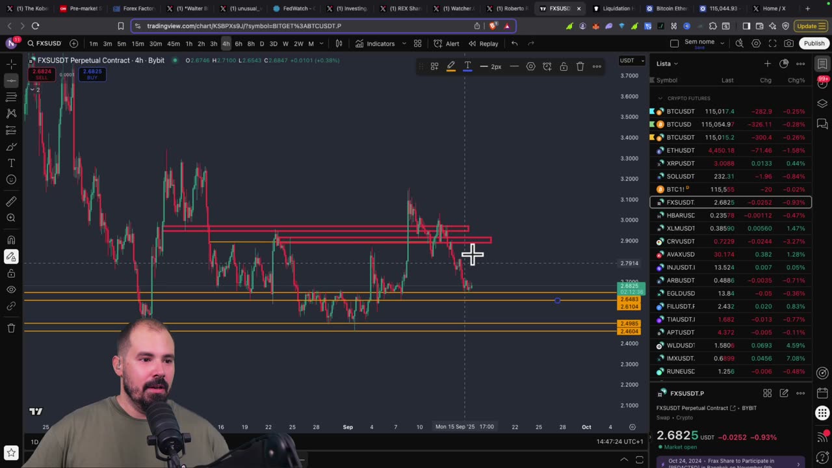Toggle lock all drawings
Viewport: 832px width, 468px height.
[x=11, y=273]
